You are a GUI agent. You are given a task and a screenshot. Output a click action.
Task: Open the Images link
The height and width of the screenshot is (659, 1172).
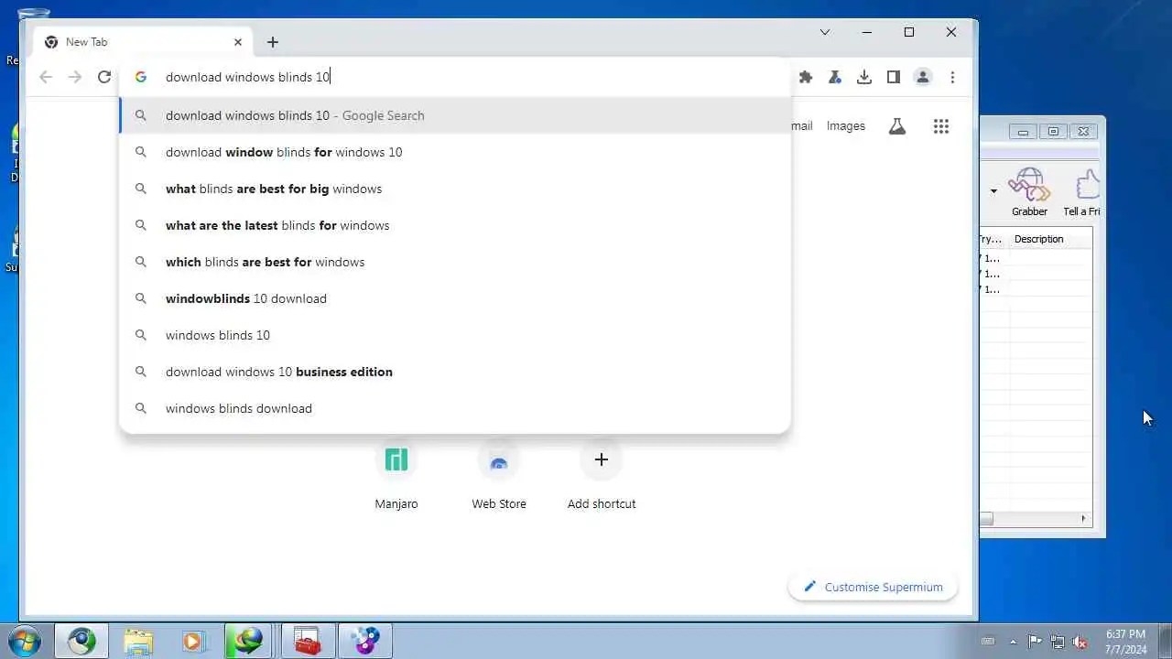coord(845,126)
